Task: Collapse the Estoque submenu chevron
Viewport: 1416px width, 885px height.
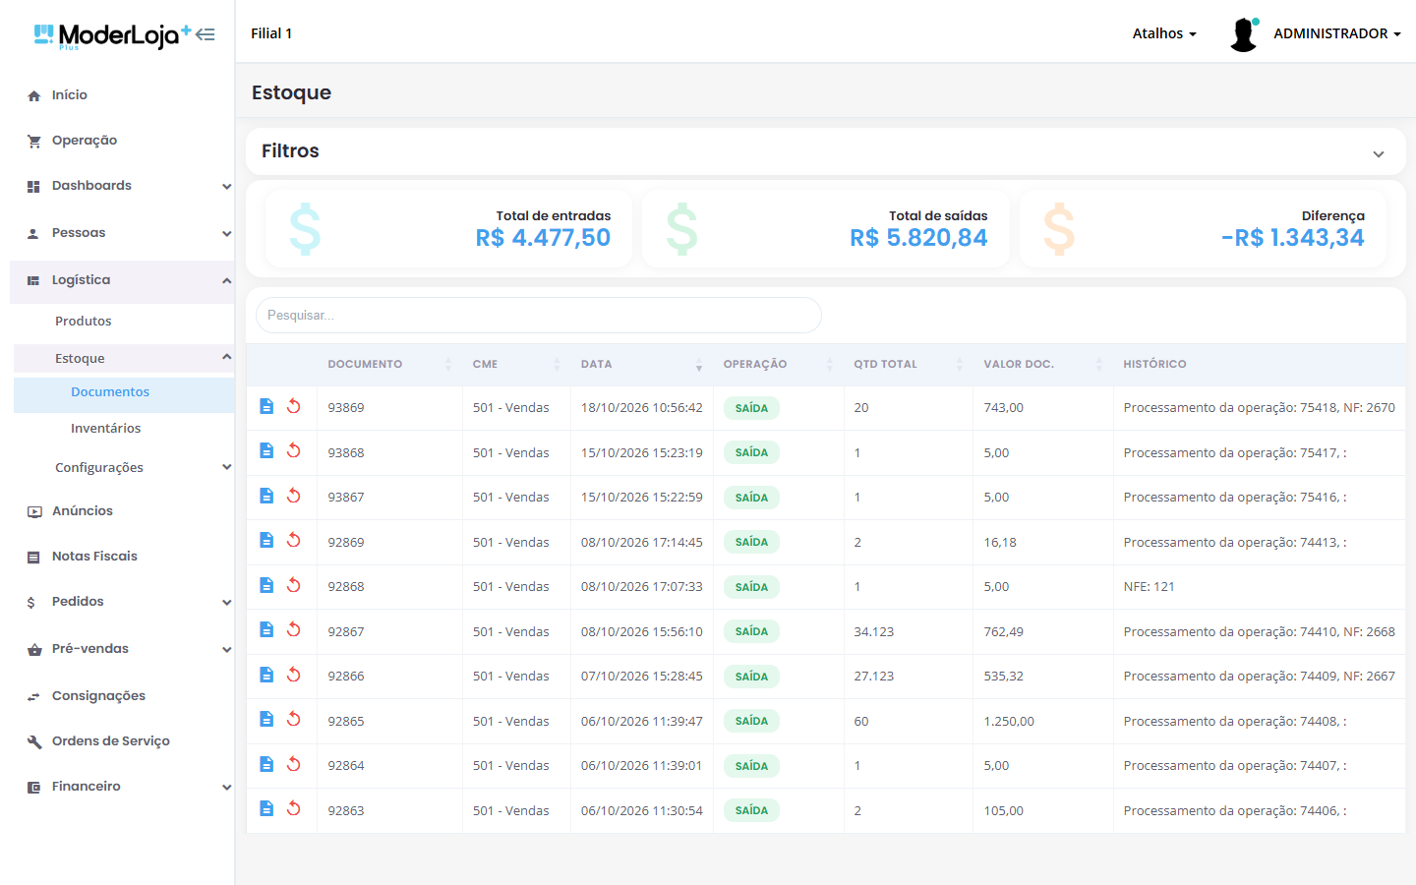Action: point(226,357)
